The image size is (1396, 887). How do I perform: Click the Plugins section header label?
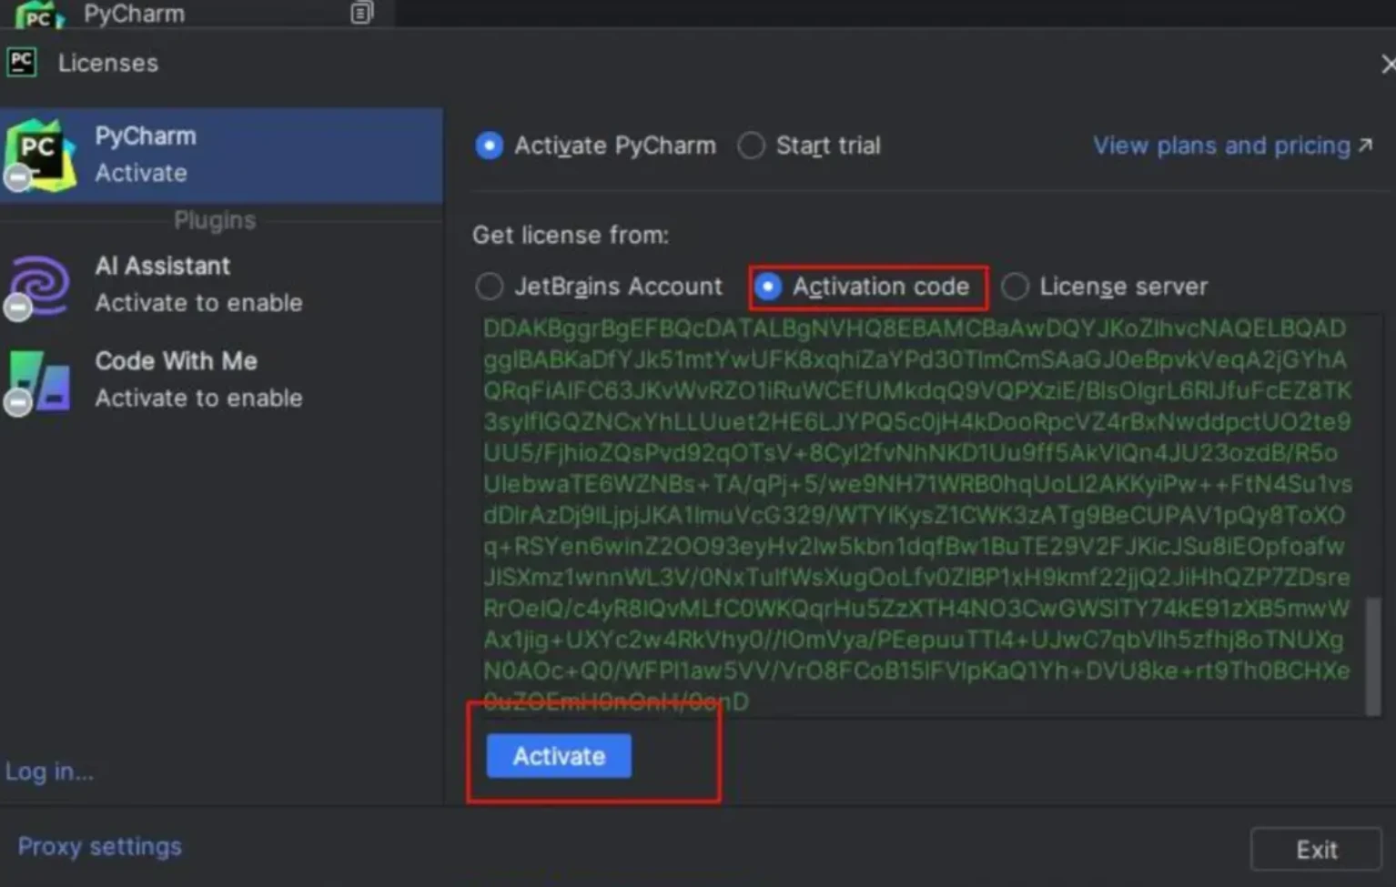[x=215, y=220]
